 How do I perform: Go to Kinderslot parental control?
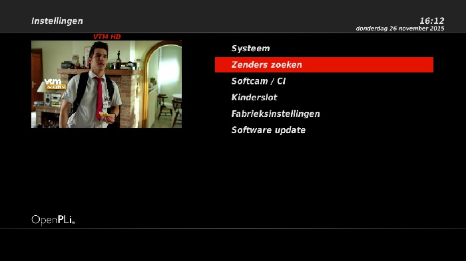pyautogui.click(x=254, y=97)
